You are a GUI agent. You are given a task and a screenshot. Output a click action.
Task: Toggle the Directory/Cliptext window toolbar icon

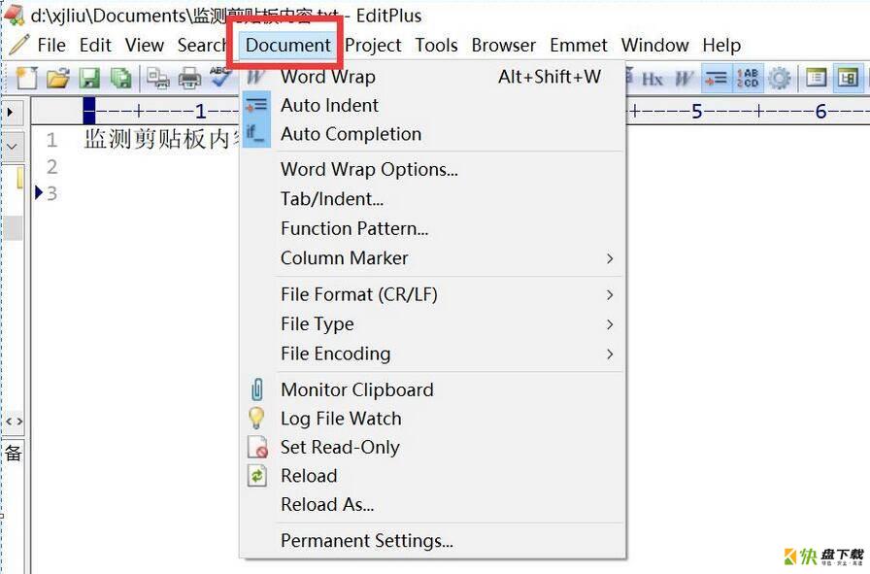848,78
